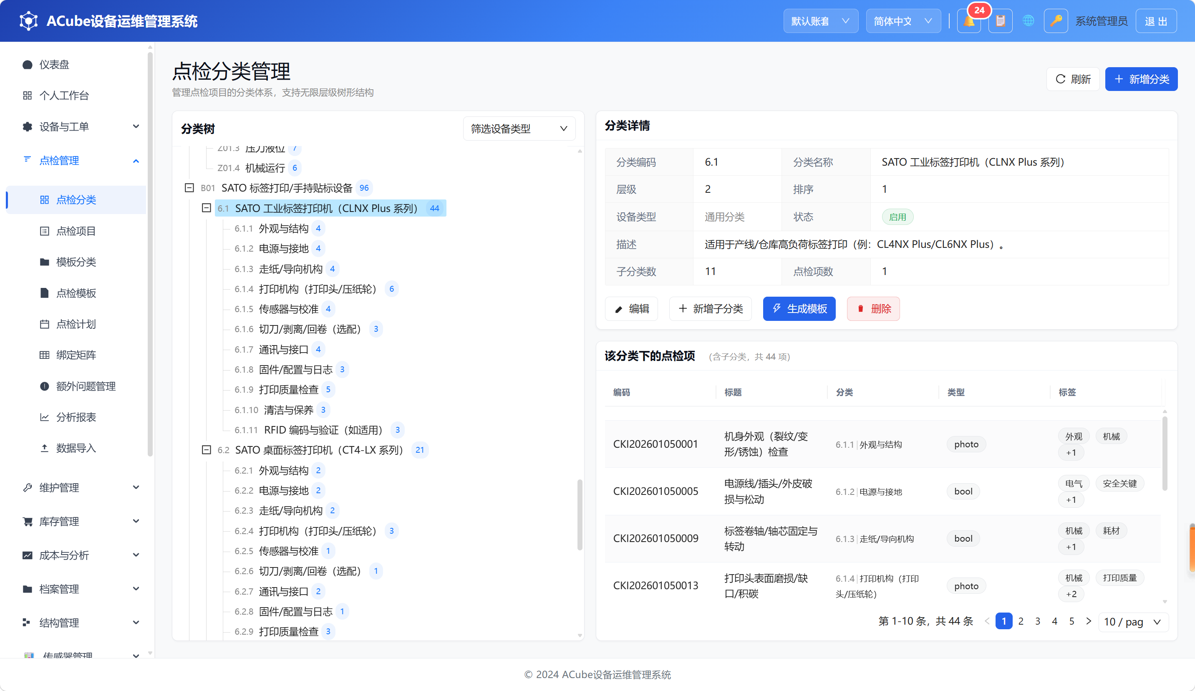Open the notification bell with 24 badge
Screen dimensions: 1195x691
[x=969, y=21]
